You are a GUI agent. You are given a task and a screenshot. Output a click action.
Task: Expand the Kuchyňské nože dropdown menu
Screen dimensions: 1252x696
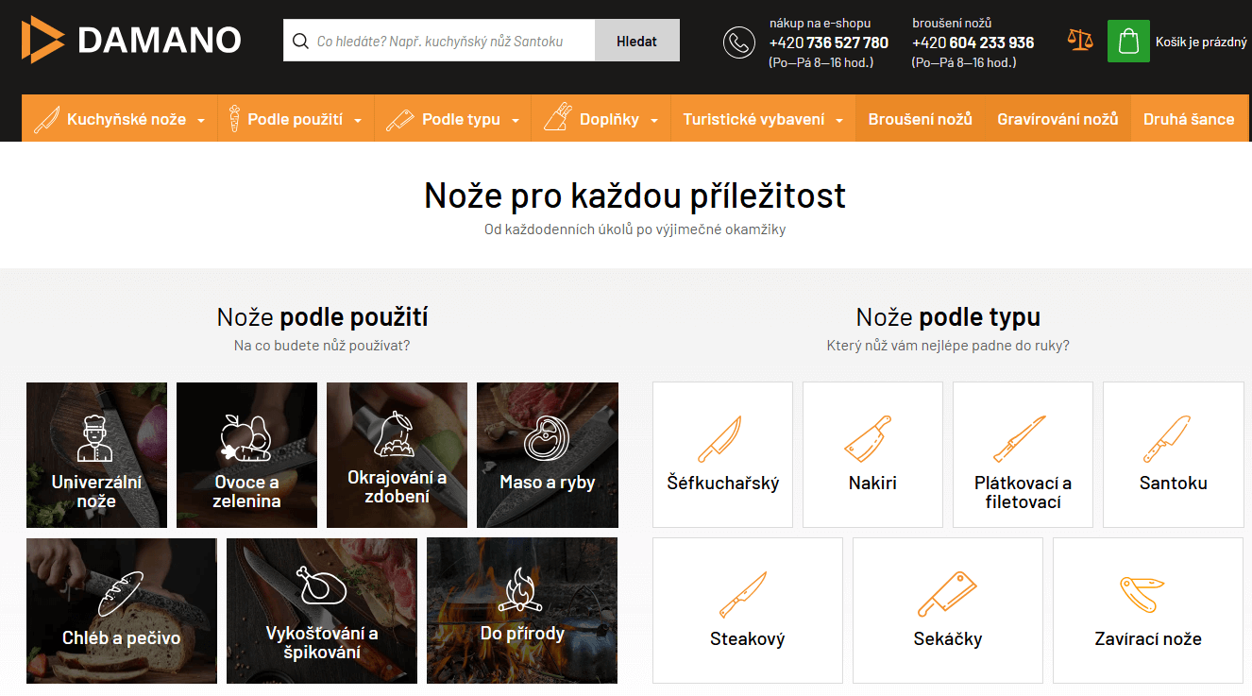click(120, 119)
